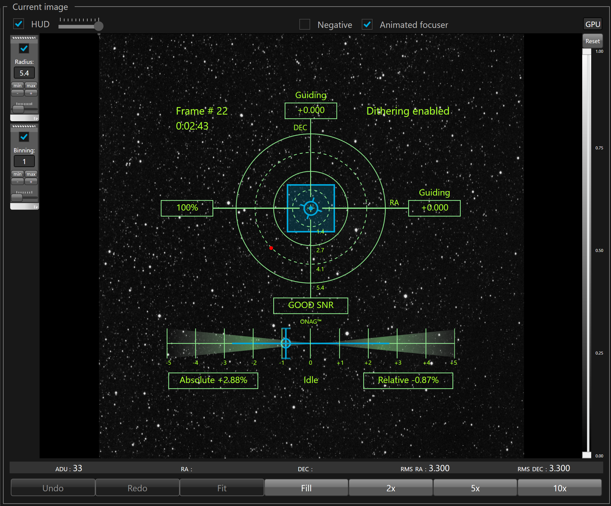This screenshot has width=611, height=506.
Task: Click the GPU button
Action: point(592,24)
